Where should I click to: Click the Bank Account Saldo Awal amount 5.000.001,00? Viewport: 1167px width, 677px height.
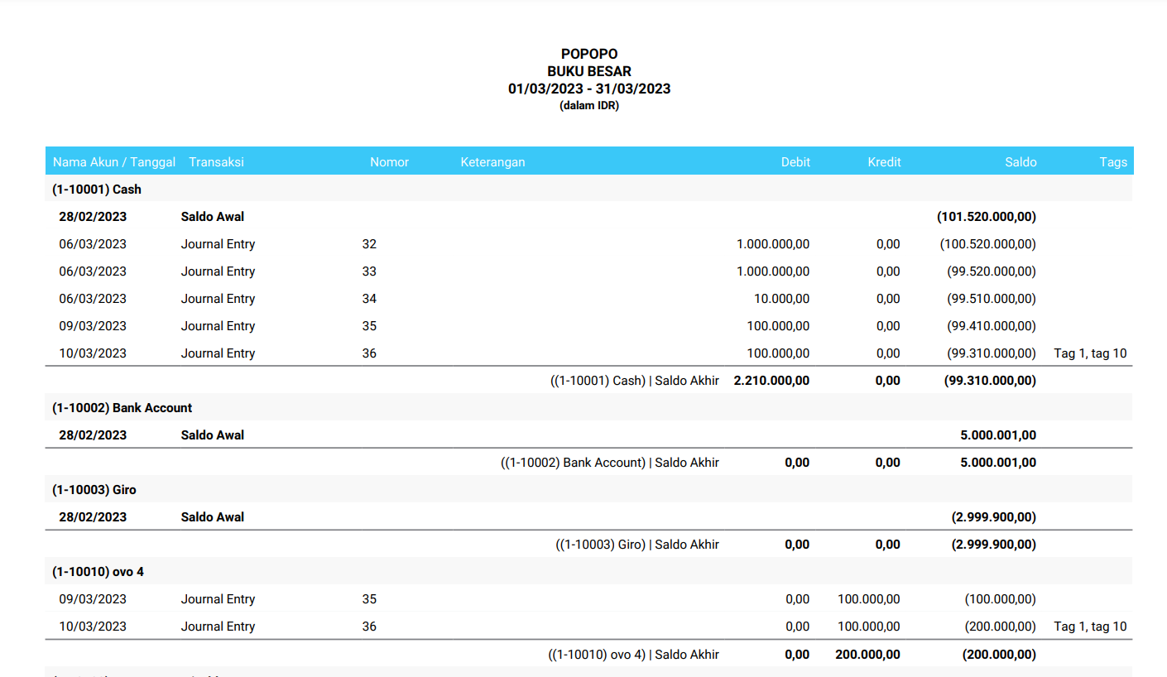(x=997, y=435)
